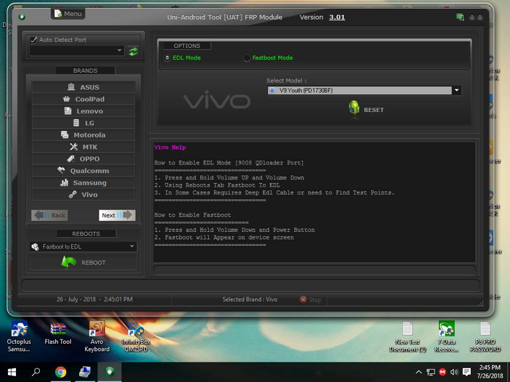The image size is (510, 382).
Task: Click the green refresh ports icon
Action: pyautogui.click(x=133, y=51)
